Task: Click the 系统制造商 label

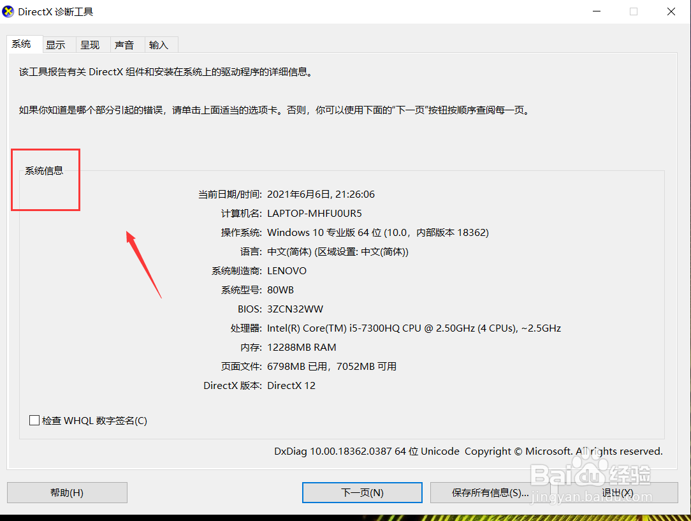Action: click(236, 271)
